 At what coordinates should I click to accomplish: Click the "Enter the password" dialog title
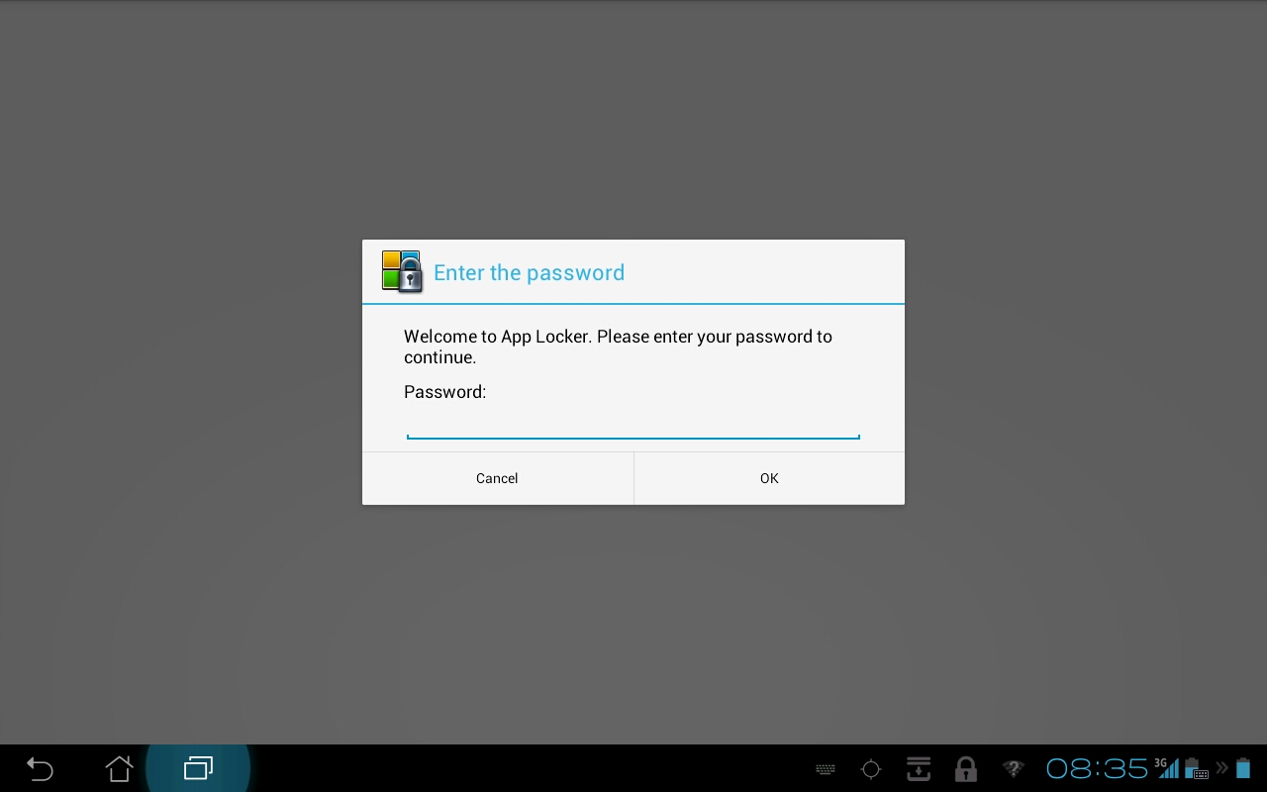529,273
